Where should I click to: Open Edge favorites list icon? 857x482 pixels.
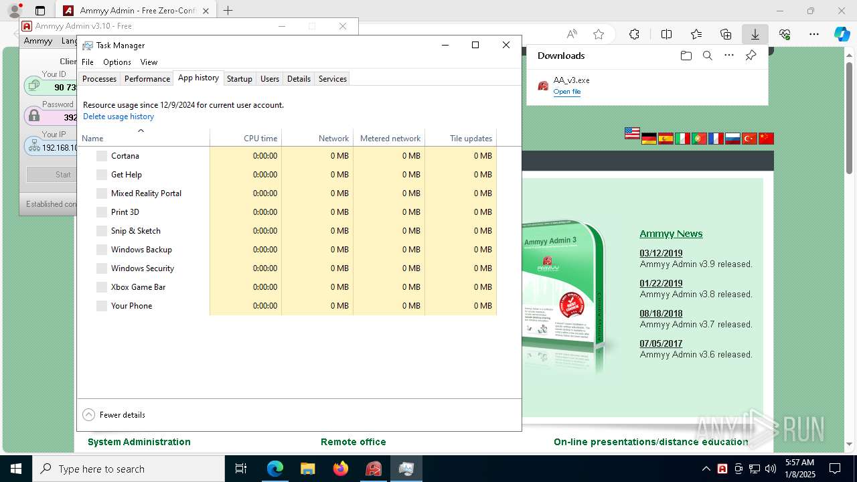[696, 34]
